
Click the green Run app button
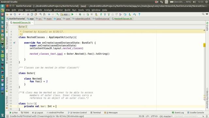coord(72,14)
